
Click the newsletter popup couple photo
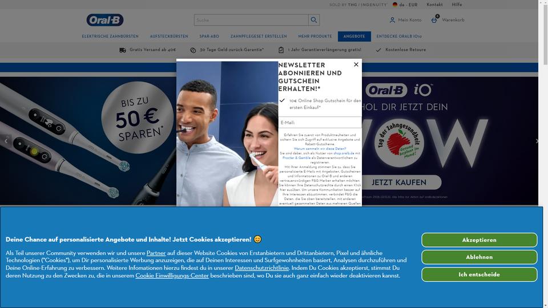click(227, 133)
